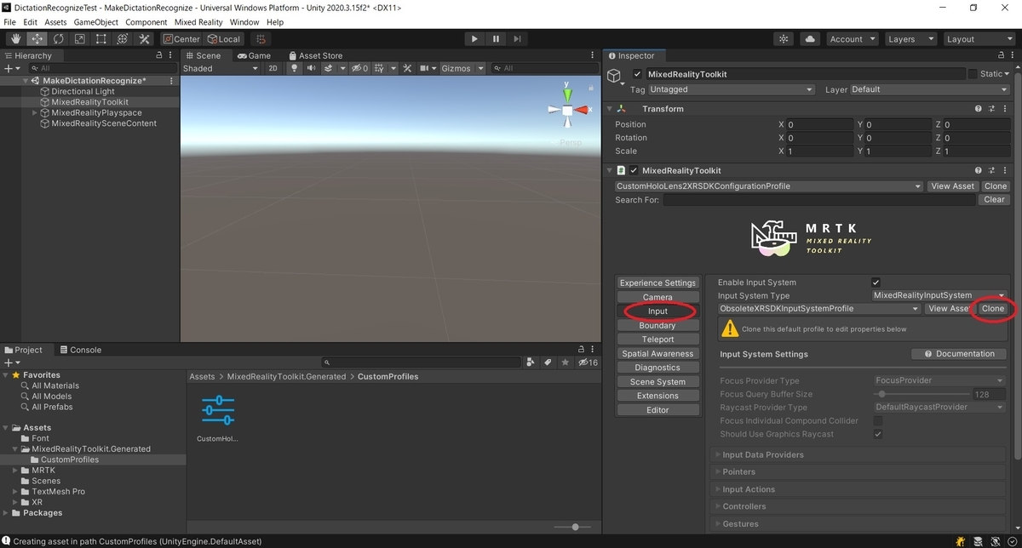Select Directional Light in Hierarchy
Viewport: 1022px width, 548px height.
click(x=83, y=91)
